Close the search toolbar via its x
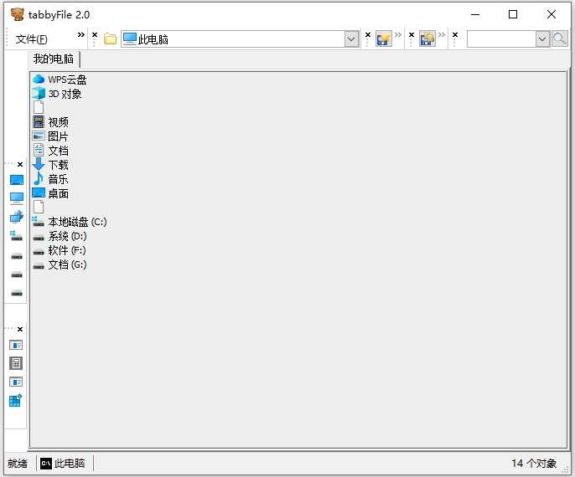Image resolution: width=575 pixels, height=477 pixels. pos(455,35)
